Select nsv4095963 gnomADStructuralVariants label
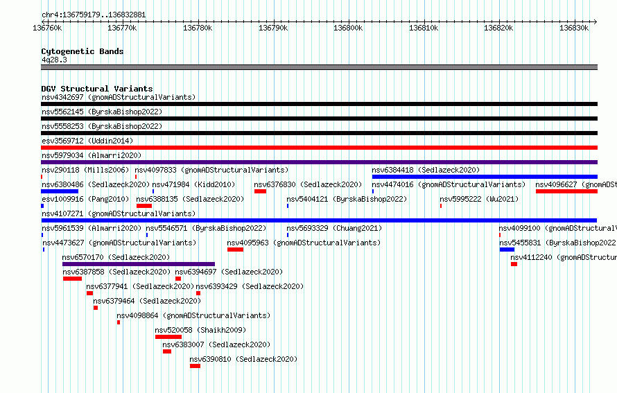The height and width of the screenshot is (393, 617). point(304,243)
